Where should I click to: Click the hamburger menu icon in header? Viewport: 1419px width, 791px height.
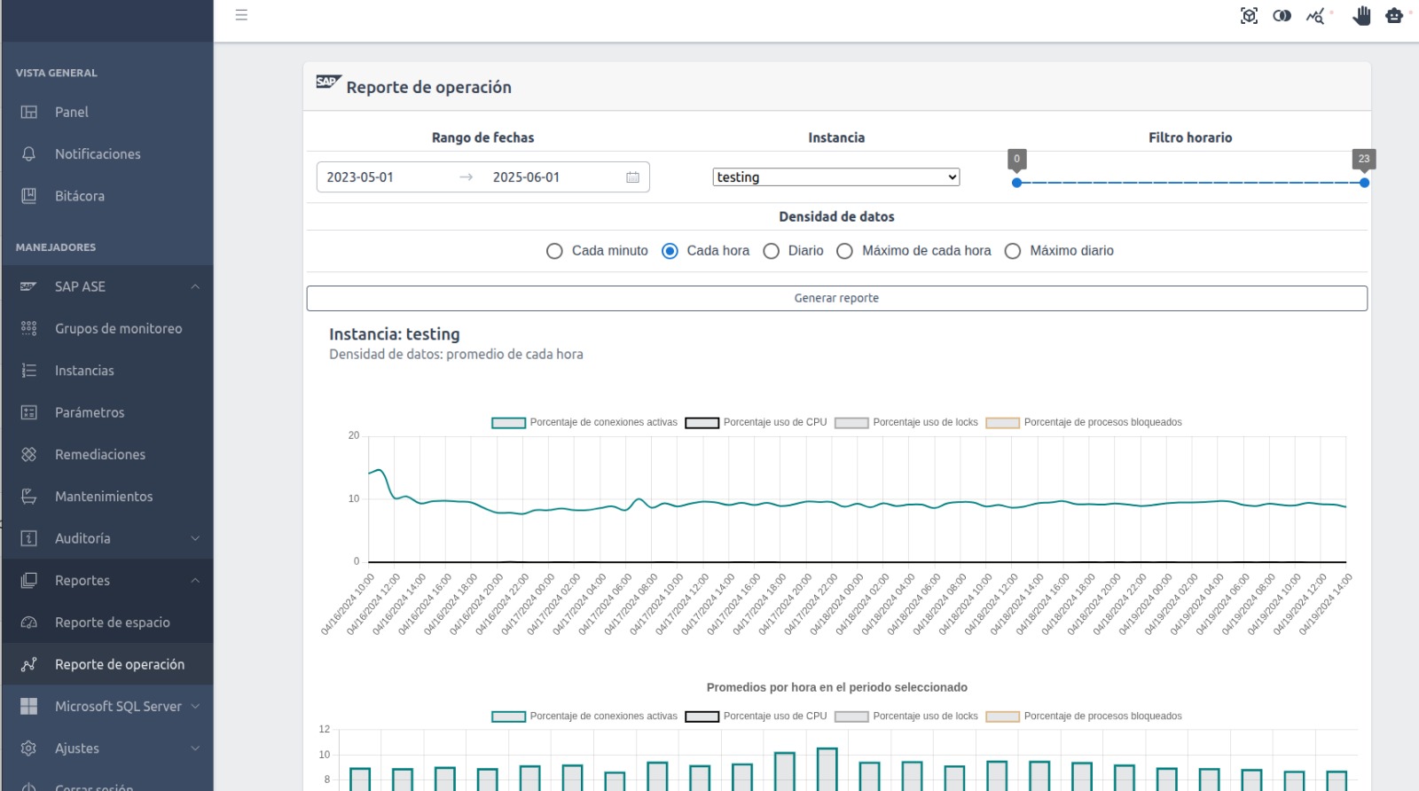point(241,15)
